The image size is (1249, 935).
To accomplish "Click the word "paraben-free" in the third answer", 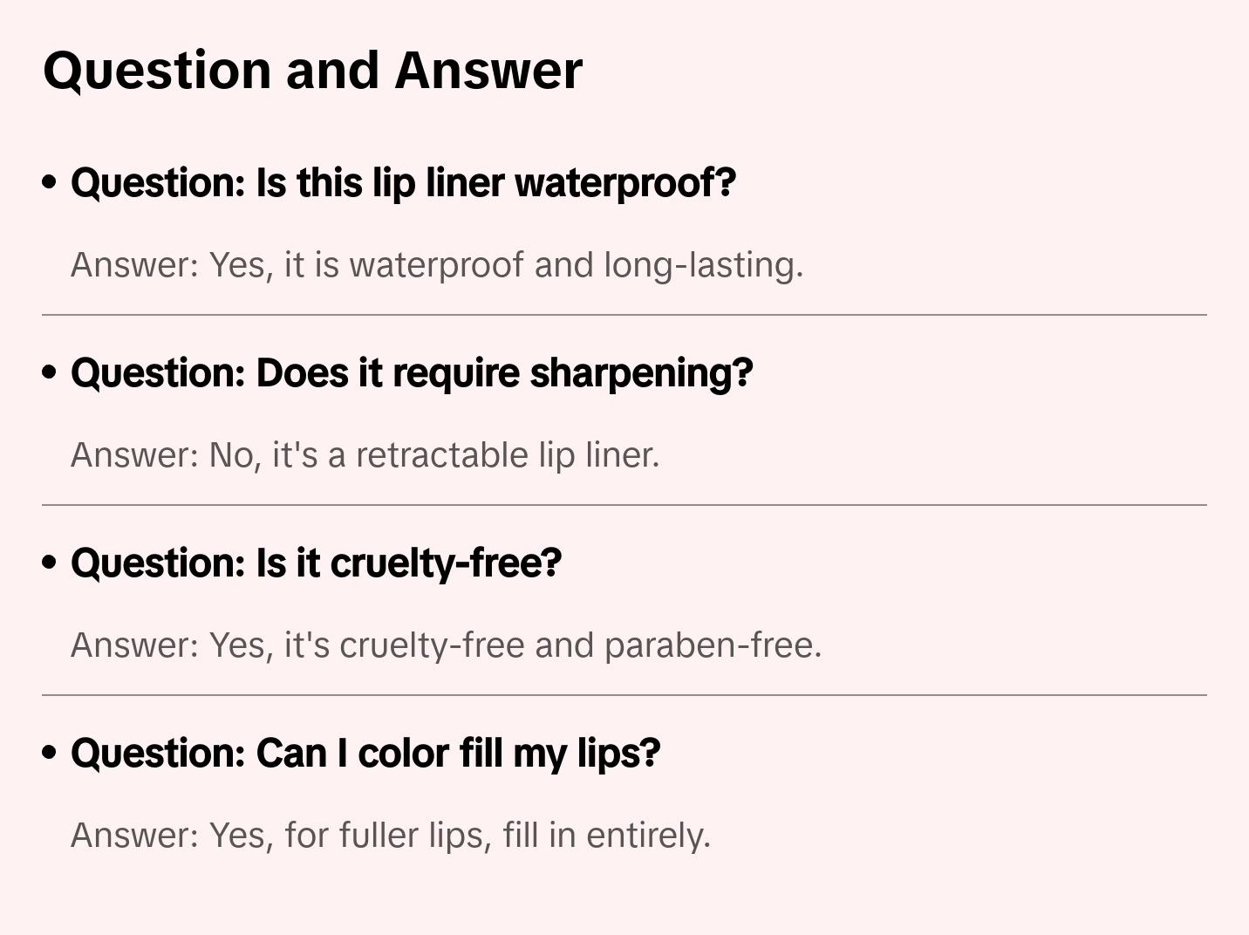I will tap(712, 645).
